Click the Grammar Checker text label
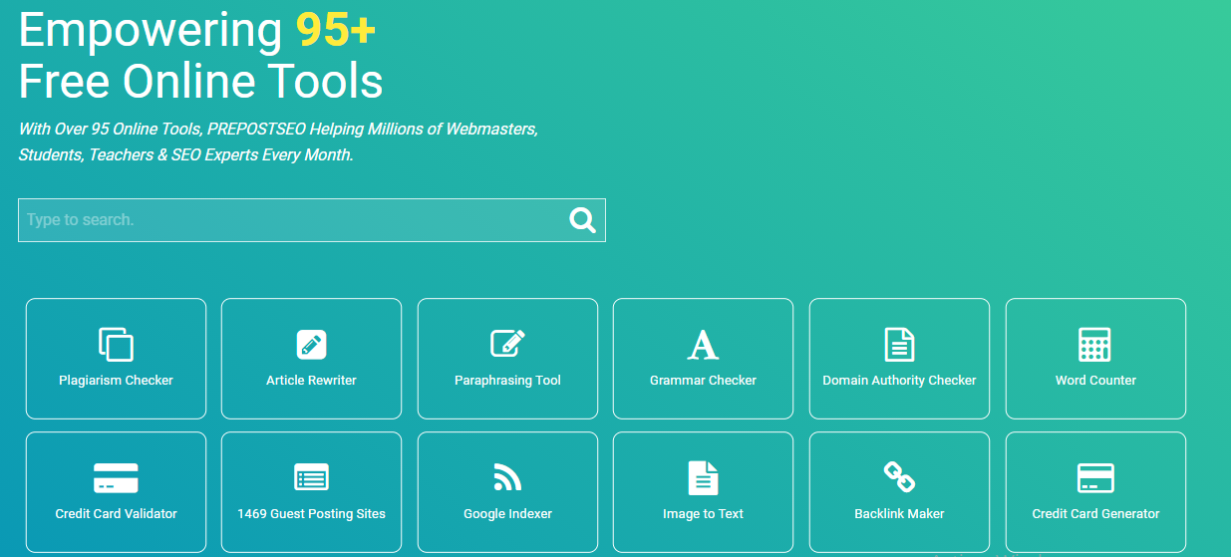Screen dimensions: 1231x557 pyautogui.click(x=703, y=381)
